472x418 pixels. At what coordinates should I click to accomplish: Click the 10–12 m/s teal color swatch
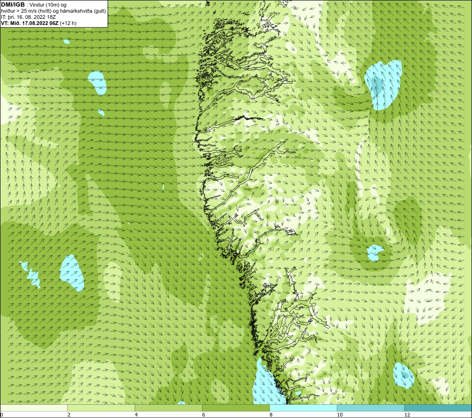pos(371,408)
